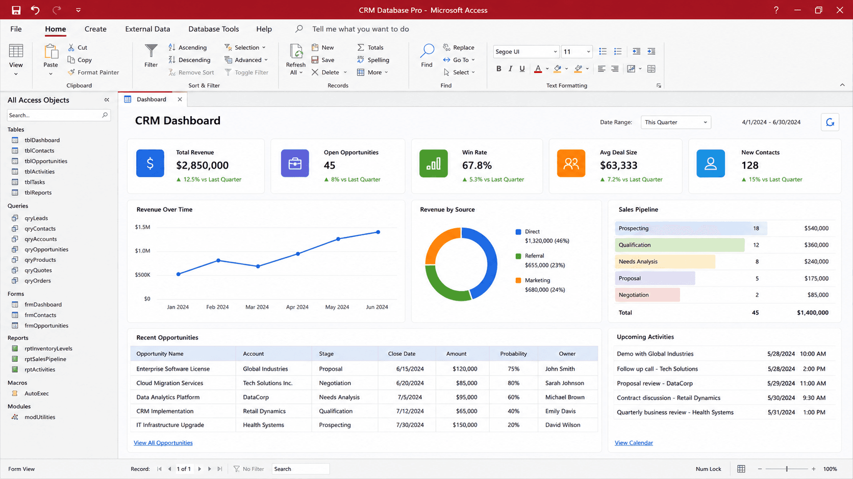
Task: Save the current record
Action: click(322, 60)
